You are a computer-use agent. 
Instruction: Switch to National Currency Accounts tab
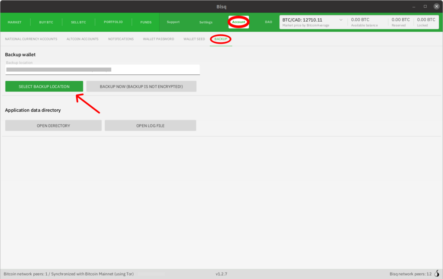(31, 39)
